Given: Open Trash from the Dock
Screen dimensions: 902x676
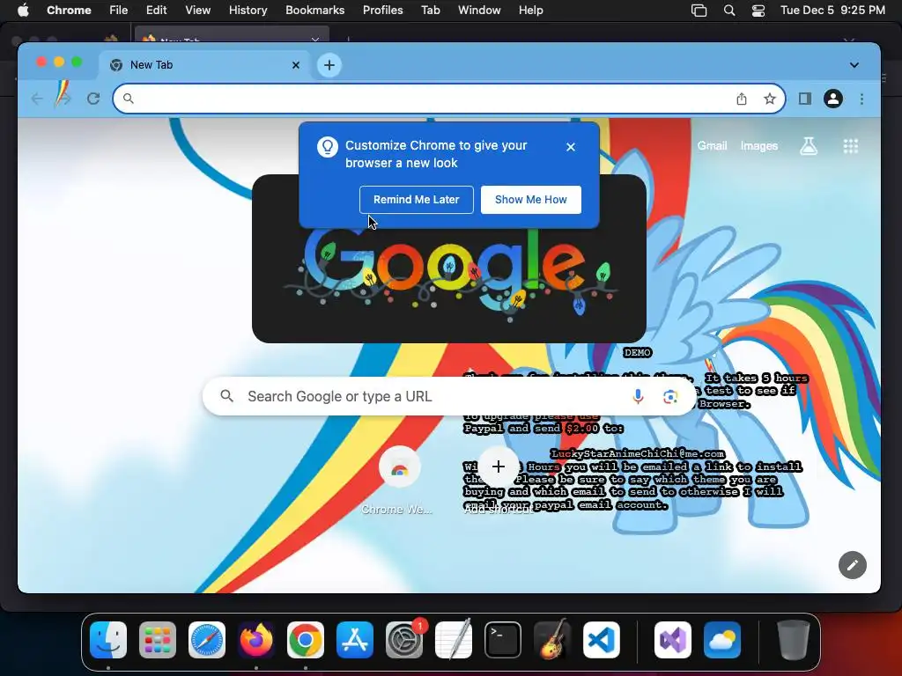Looking at the screenshot, I should pyautogui.click(x=794, y=640).
